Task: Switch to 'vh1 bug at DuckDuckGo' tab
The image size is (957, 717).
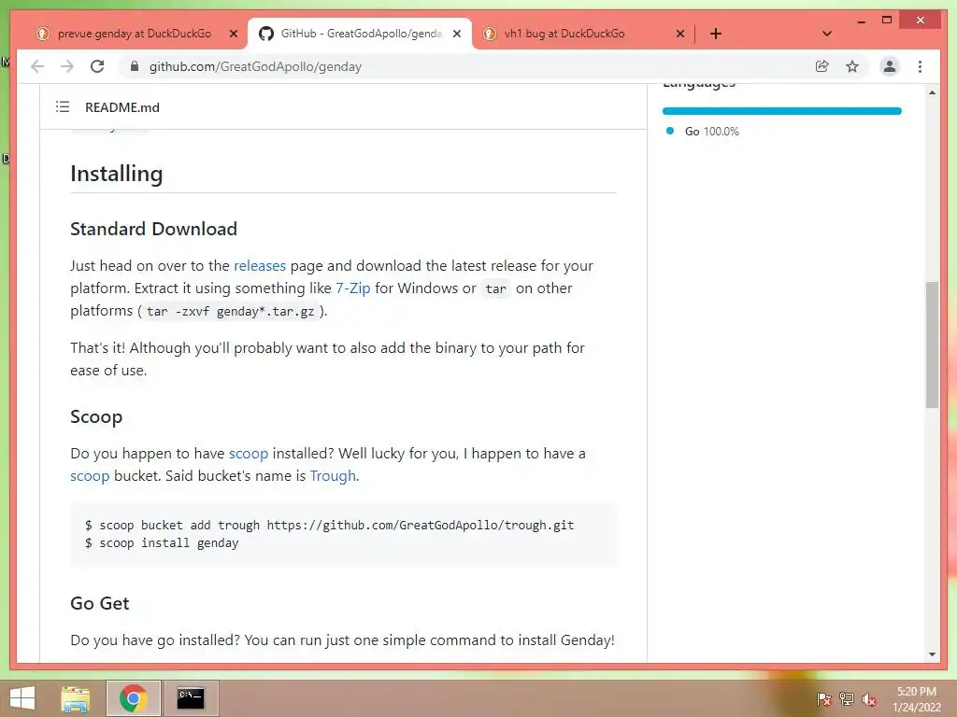Action: (x=564, y=34)
